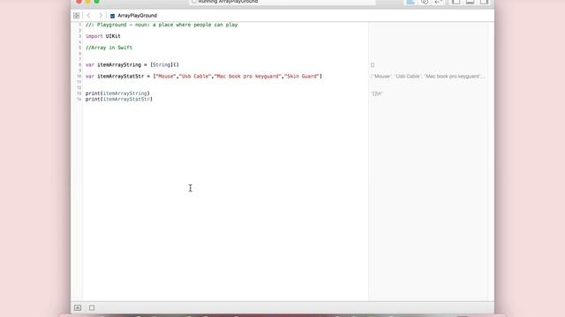Click line number 14 in gutter
Screen dimensions: 565x317
79,100
